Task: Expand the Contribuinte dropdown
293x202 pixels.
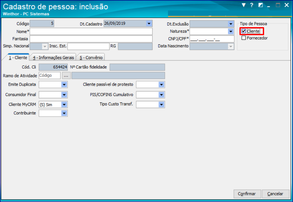Action: (64, 113)
